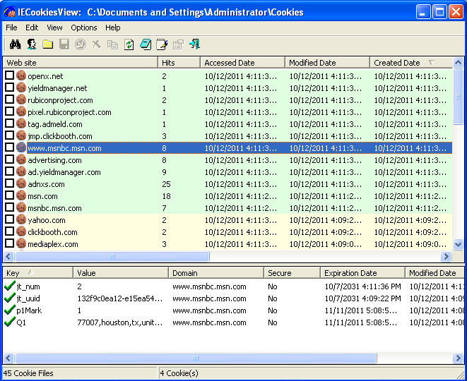Click green checkmark next to Q1

point(10,322)
